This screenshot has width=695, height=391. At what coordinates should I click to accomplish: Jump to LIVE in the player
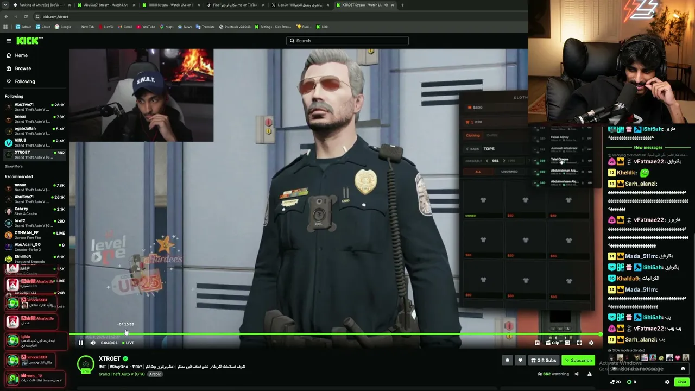tap(128, 343)
